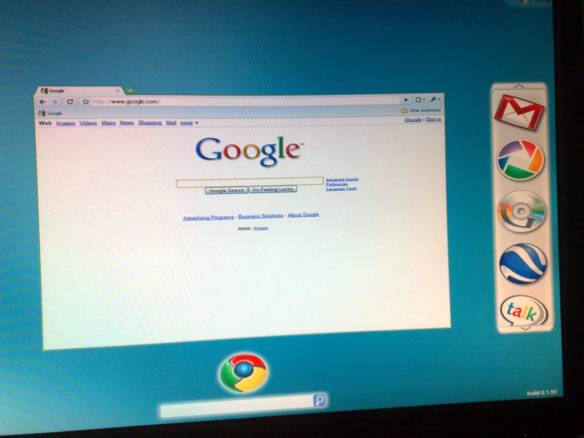Open Advertising Programs link
584x438 pixels.
point(209,218)
